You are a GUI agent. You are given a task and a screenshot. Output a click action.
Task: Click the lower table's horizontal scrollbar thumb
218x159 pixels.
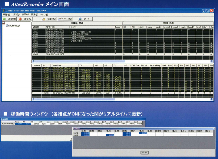click(x=75, y=99)
